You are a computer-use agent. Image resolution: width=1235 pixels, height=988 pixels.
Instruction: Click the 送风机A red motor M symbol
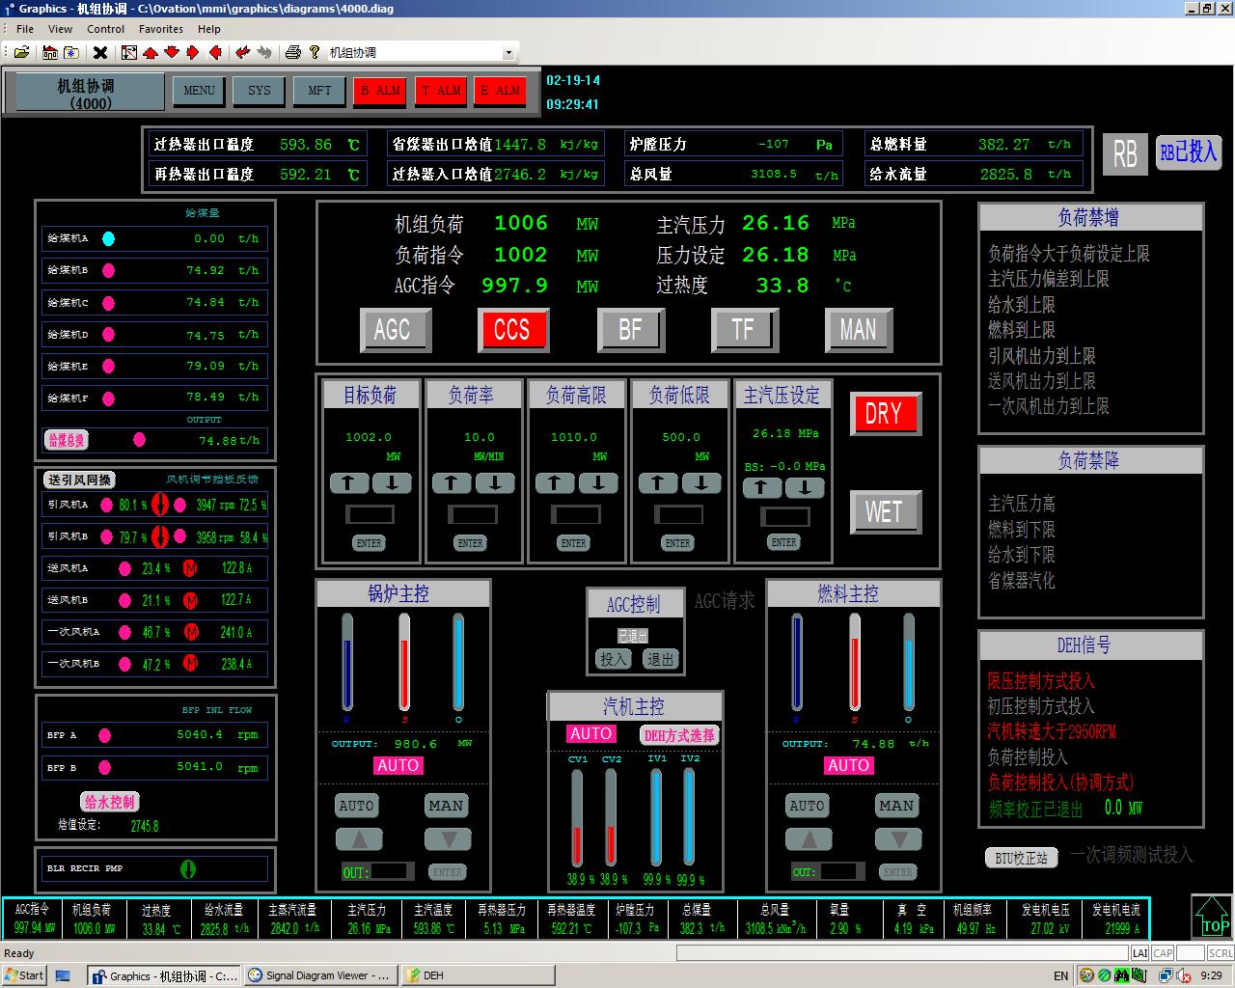pos(190,568)
